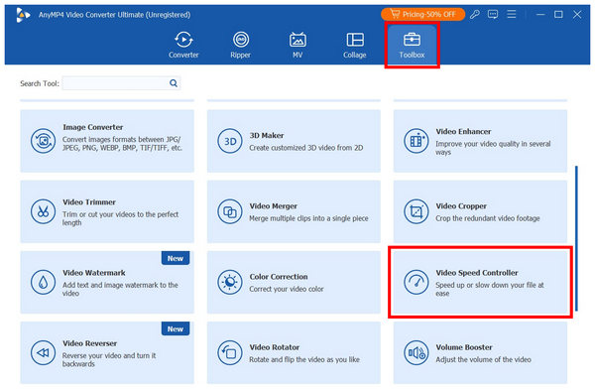Click the search magnifier icon
595x389 pixels.
tap(174, 83)
